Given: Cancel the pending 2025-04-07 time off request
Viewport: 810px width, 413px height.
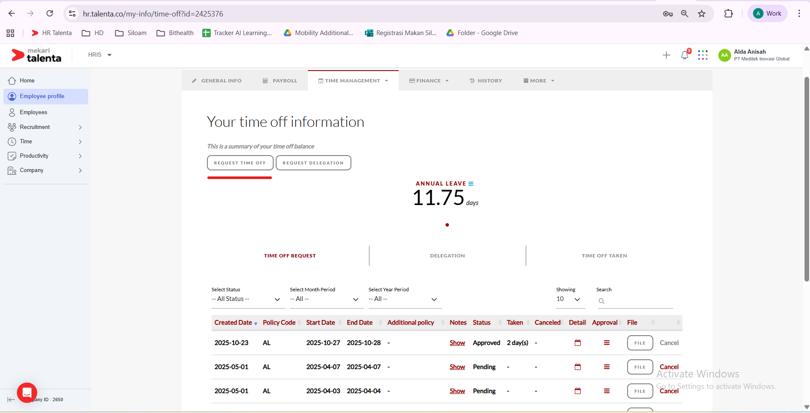Looking at the screenshot, I should pyautogui.click(x=669, y=367).
